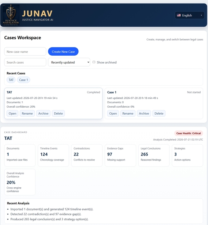The image size is (208, 225).
Task: Click 'Produced 265 legal conclusion(s)' analysis line
Action: [49, 219]
